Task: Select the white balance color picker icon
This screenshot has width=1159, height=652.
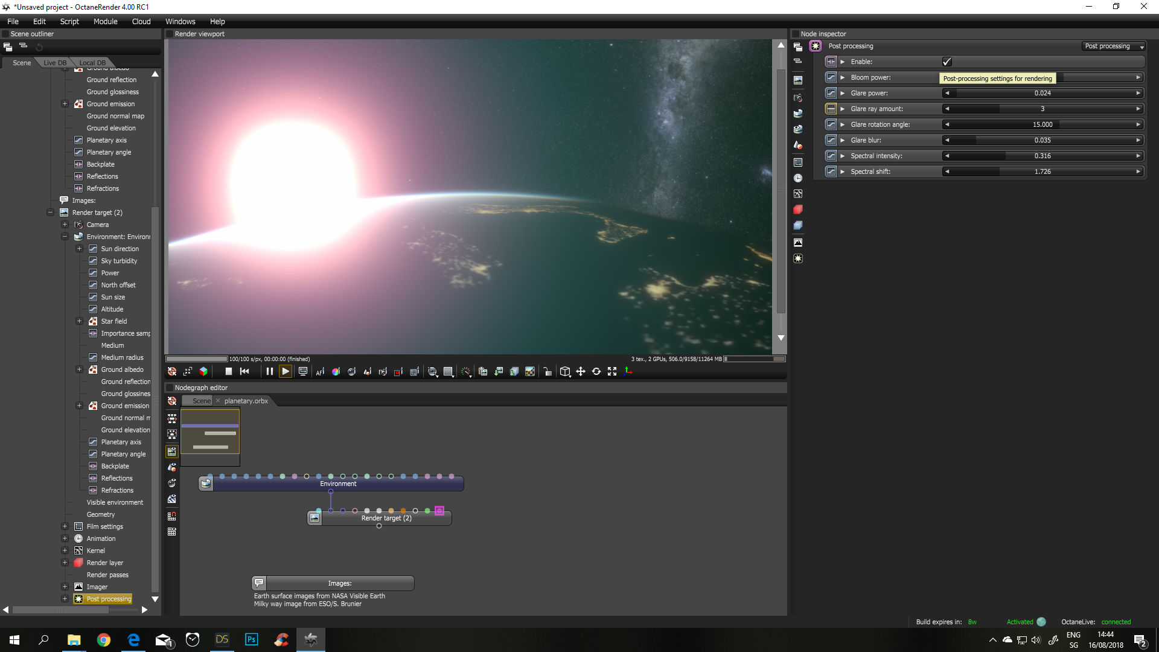Action: 336,372
